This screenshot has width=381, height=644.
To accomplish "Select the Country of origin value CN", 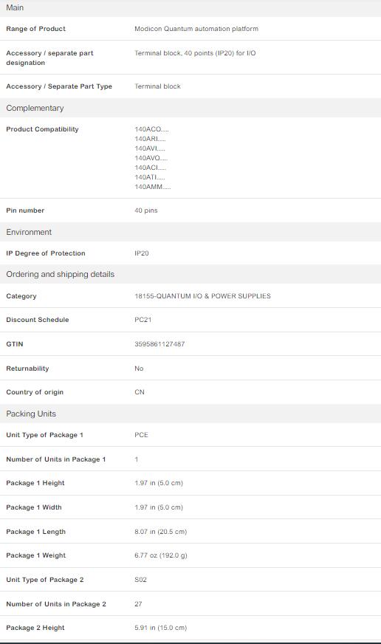I will (x=140, y=392).
